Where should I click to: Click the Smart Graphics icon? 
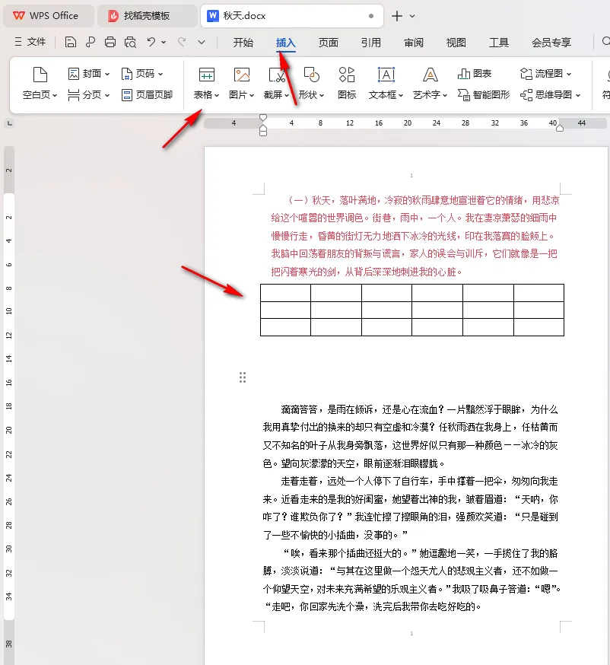[463, 95]
